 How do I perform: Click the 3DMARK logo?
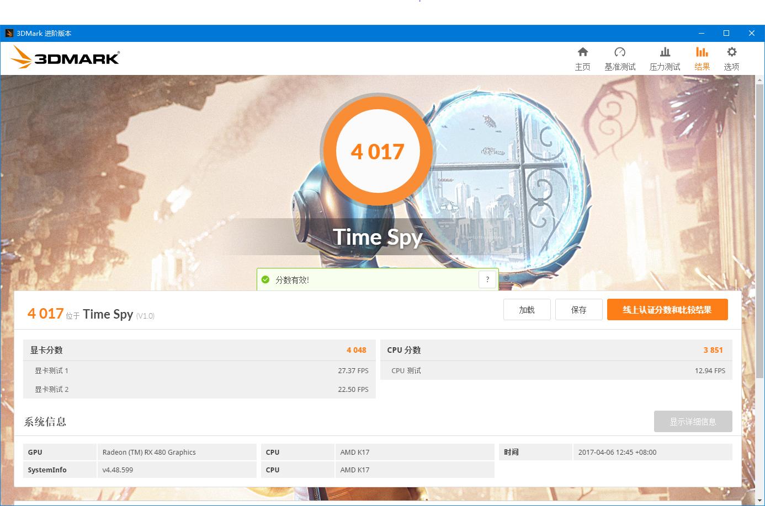point(66,57)
